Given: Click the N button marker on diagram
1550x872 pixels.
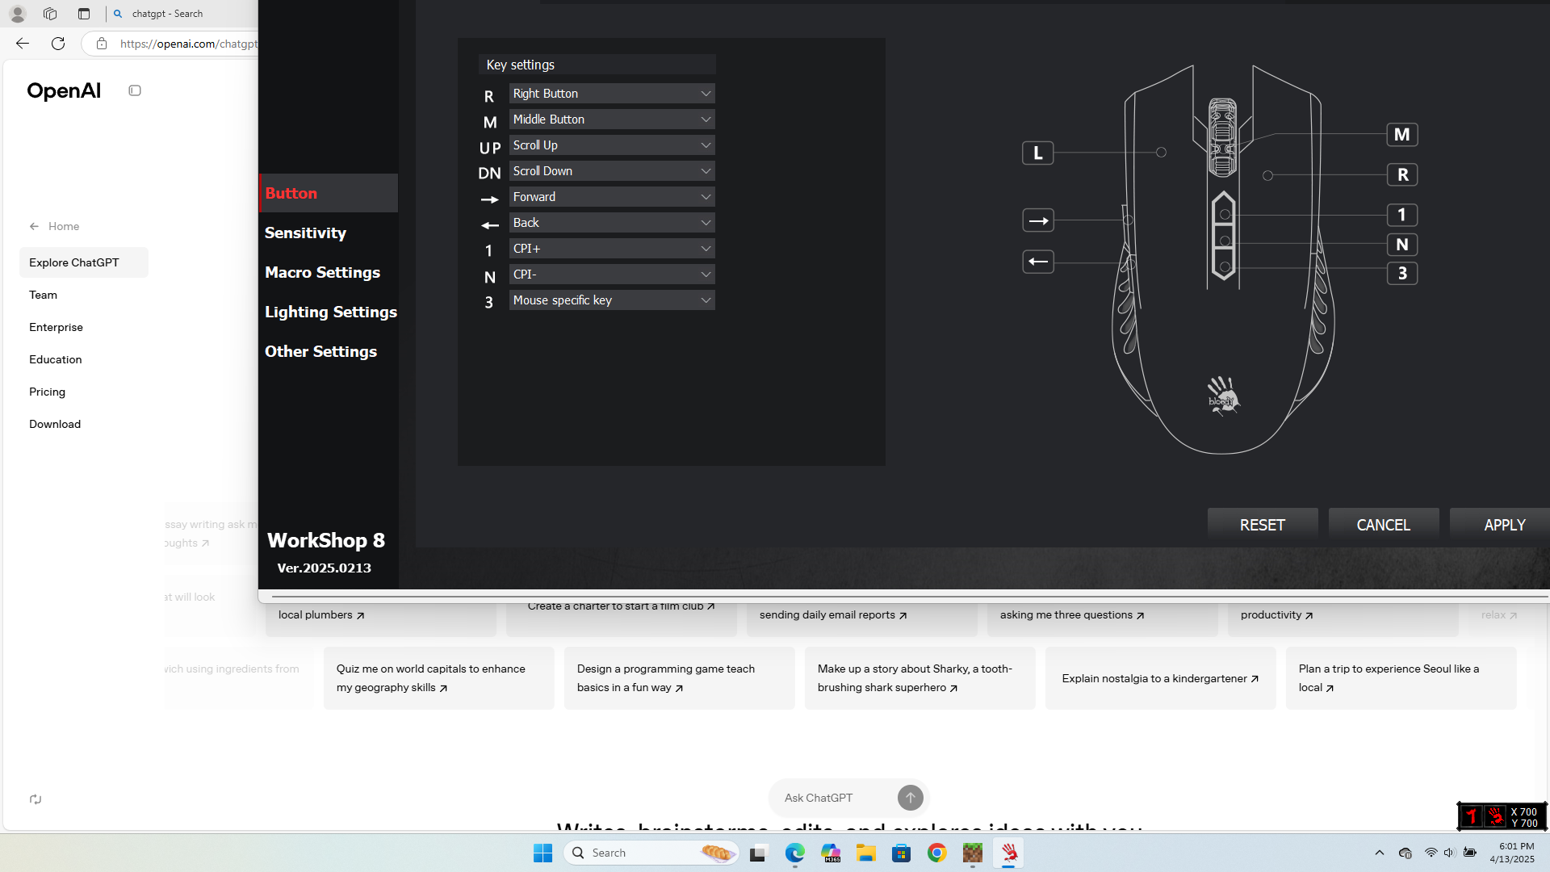Looking at the screenshot, I should (x=1402, y=245).
